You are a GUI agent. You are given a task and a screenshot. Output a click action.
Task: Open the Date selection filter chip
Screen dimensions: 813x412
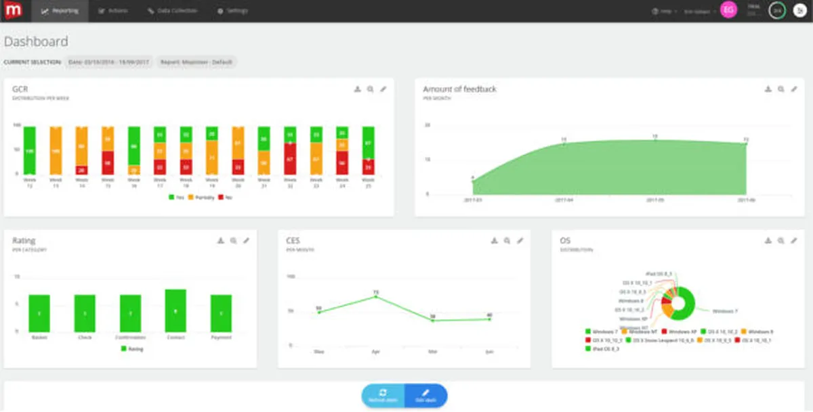[x=108, y=62]
